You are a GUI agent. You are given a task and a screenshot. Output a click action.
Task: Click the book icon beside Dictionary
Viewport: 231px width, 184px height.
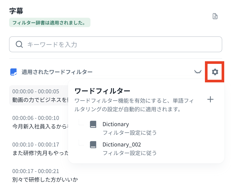point(93,124)
